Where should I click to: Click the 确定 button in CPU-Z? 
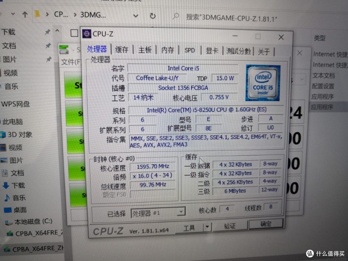click(266, 224)
